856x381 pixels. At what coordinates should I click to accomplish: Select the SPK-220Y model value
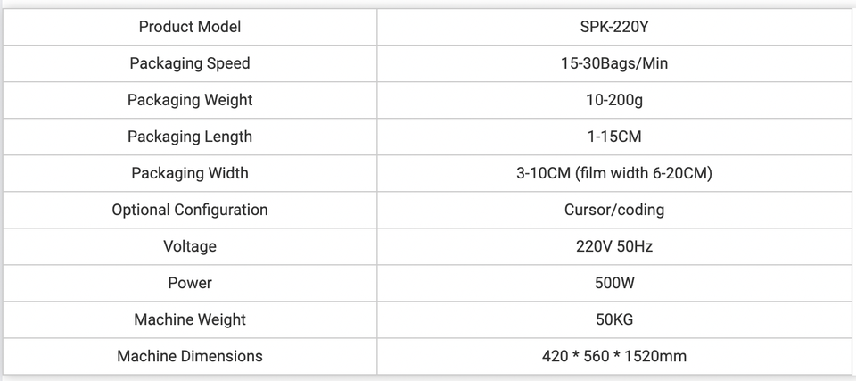(x=614, y=27)
